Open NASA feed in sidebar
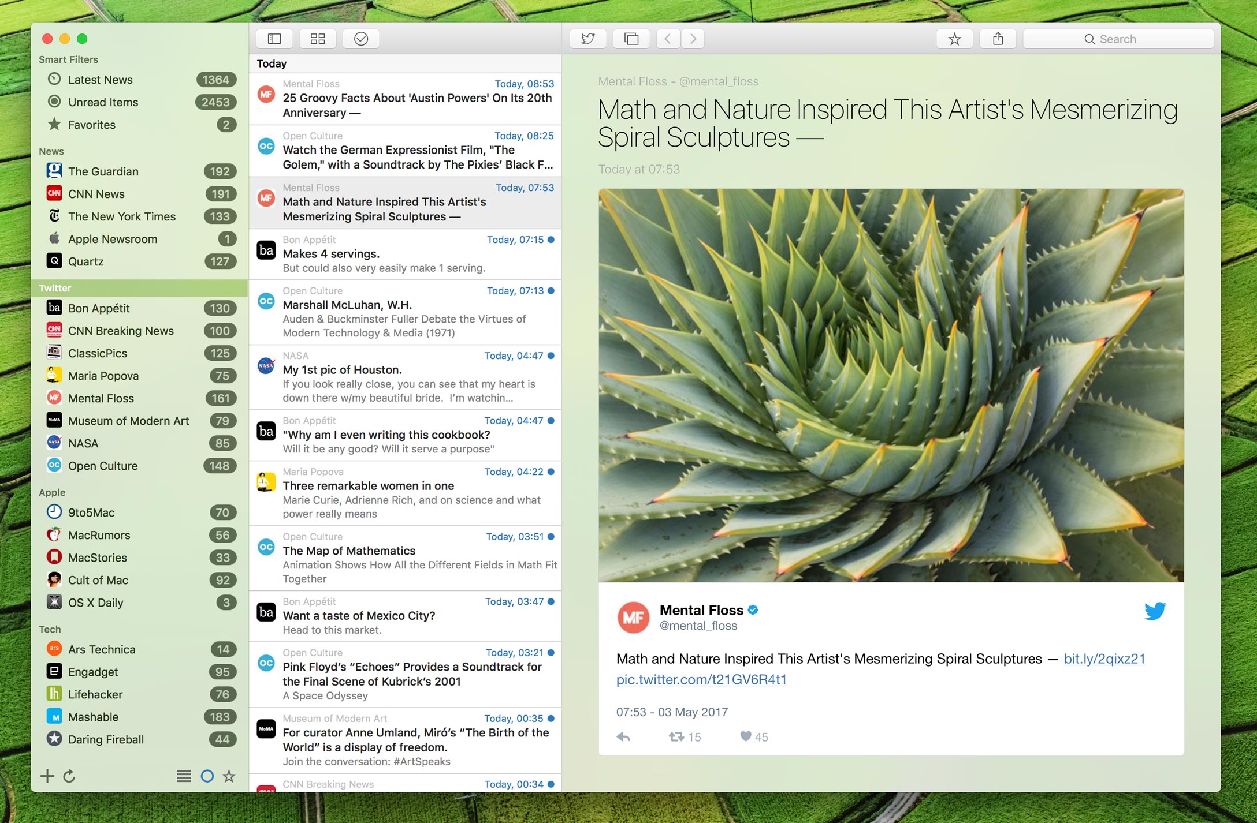1257x823 pixels. [x=140, y=443]
